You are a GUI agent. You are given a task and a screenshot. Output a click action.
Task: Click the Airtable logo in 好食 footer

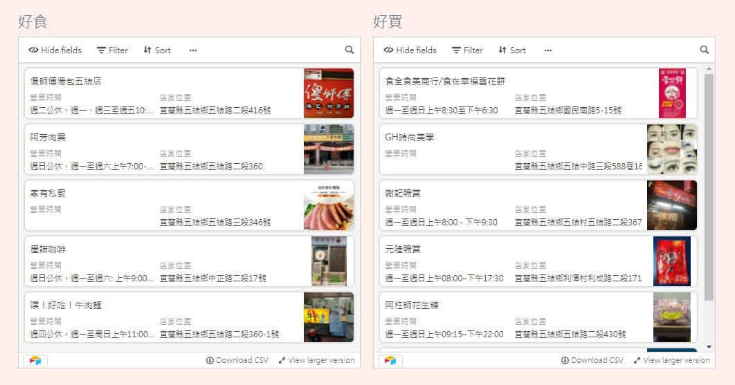35,360
